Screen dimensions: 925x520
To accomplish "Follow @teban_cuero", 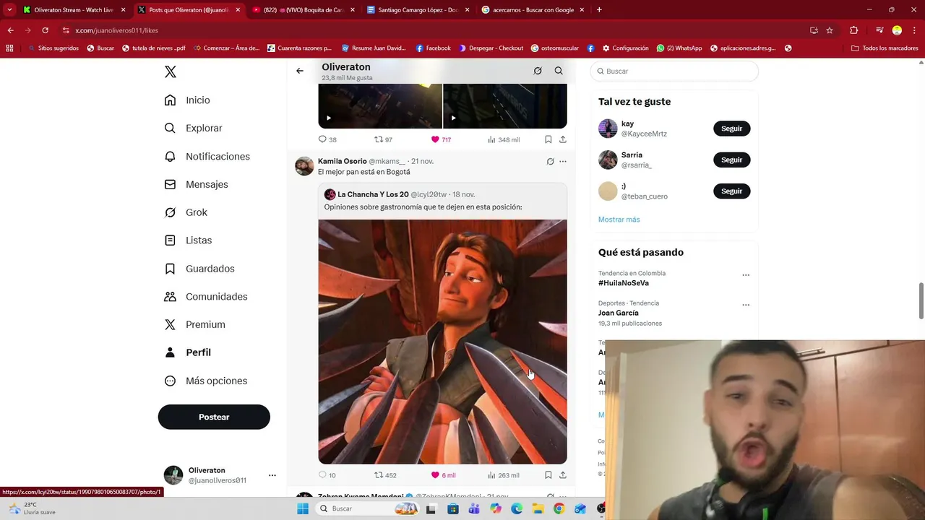I will (731, 191).
